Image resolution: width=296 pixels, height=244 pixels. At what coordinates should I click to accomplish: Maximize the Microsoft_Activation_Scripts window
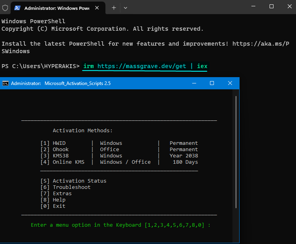(x=212, y=83)
